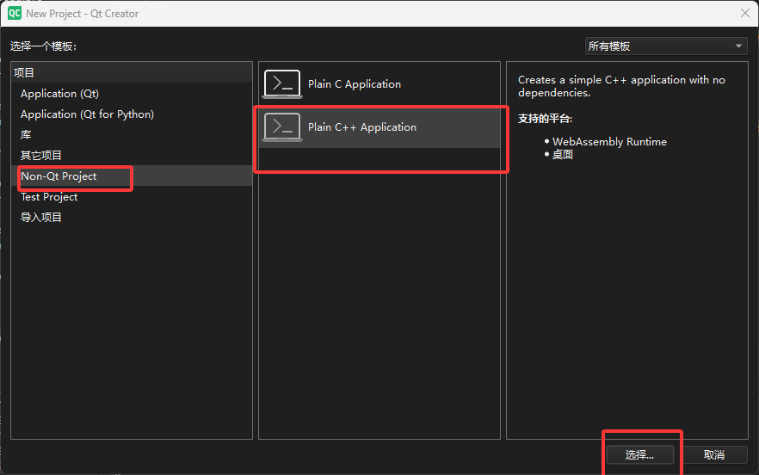
Task: Click the 选择... button
Action: tap(640, 454)
